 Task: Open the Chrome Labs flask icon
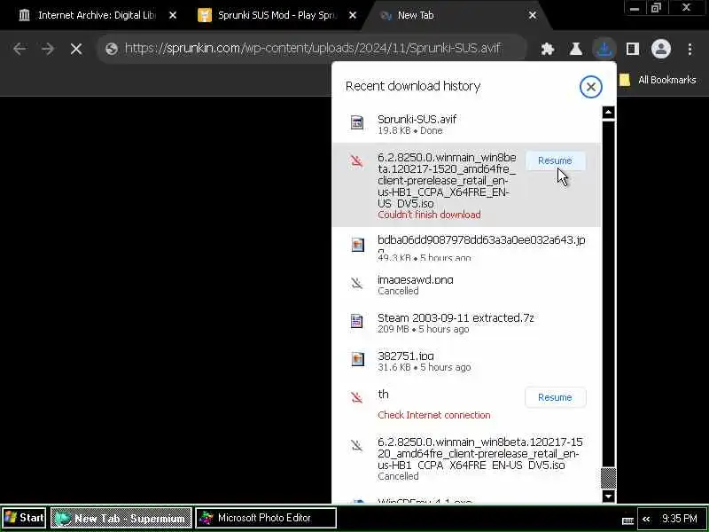point(575,49)
